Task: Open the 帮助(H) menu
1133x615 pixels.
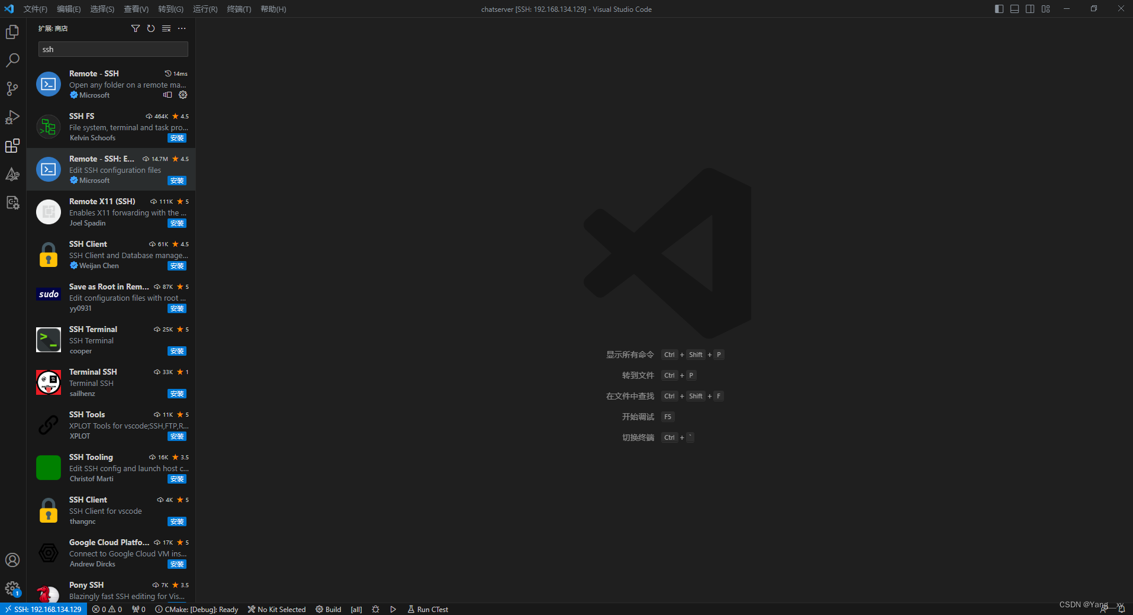Action: point(273,9)
